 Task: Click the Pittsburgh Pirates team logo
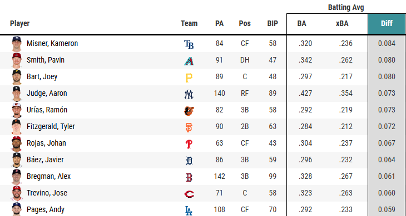189,78
